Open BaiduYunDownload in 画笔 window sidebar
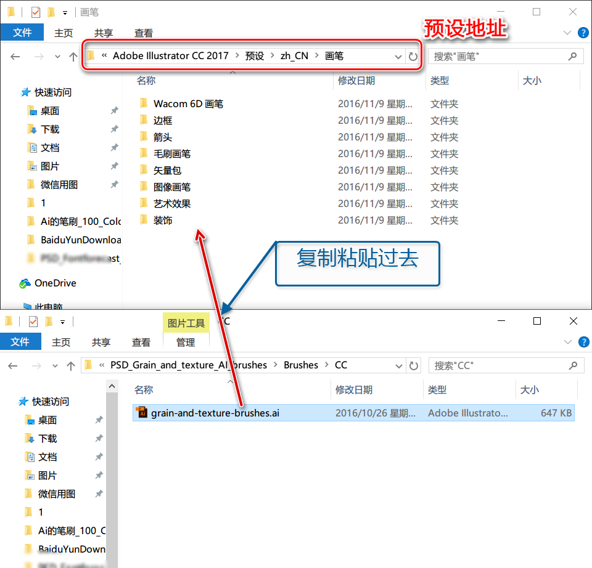This screenshot has height=568, width=592. point(81,240)
